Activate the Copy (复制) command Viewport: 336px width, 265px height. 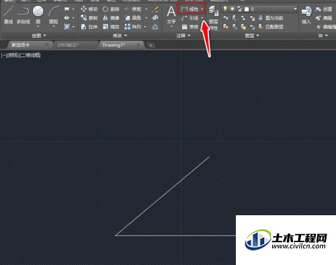pos(89,18)
